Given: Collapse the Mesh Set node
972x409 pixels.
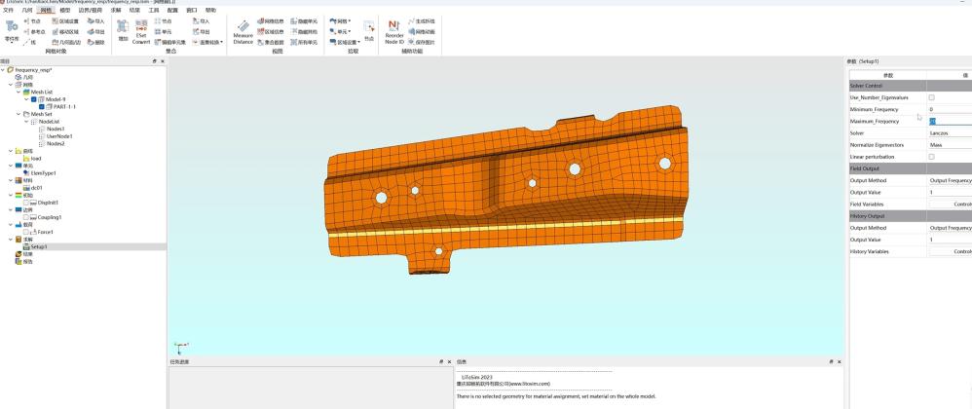Looking at the screenshot, I should coord(19,114).
